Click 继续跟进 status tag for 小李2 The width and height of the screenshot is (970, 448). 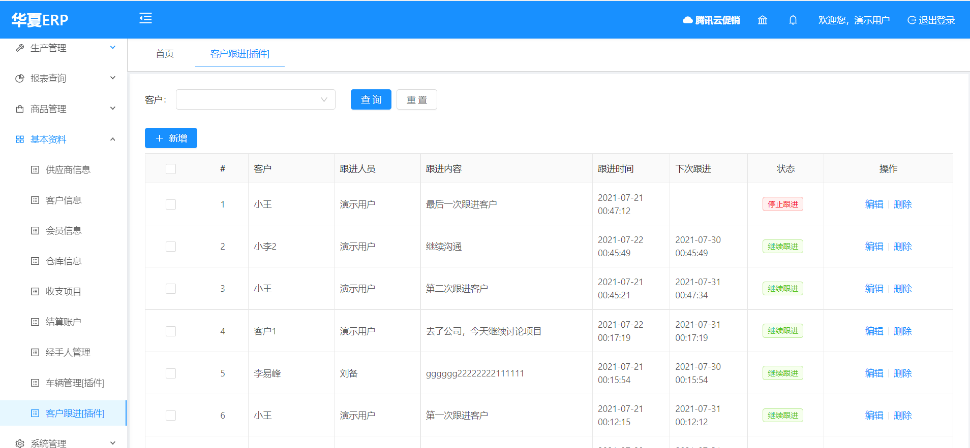[783, 247]
